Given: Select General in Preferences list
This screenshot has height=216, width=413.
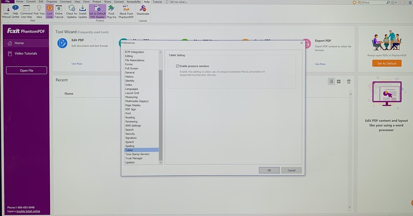Looking at the screenshot, I should click(x=130, y=73).
